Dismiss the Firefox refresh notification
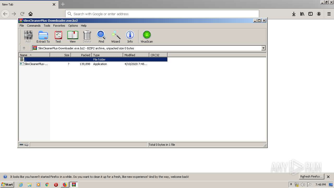Screen dimensions: 334x188 pos(328,177)
